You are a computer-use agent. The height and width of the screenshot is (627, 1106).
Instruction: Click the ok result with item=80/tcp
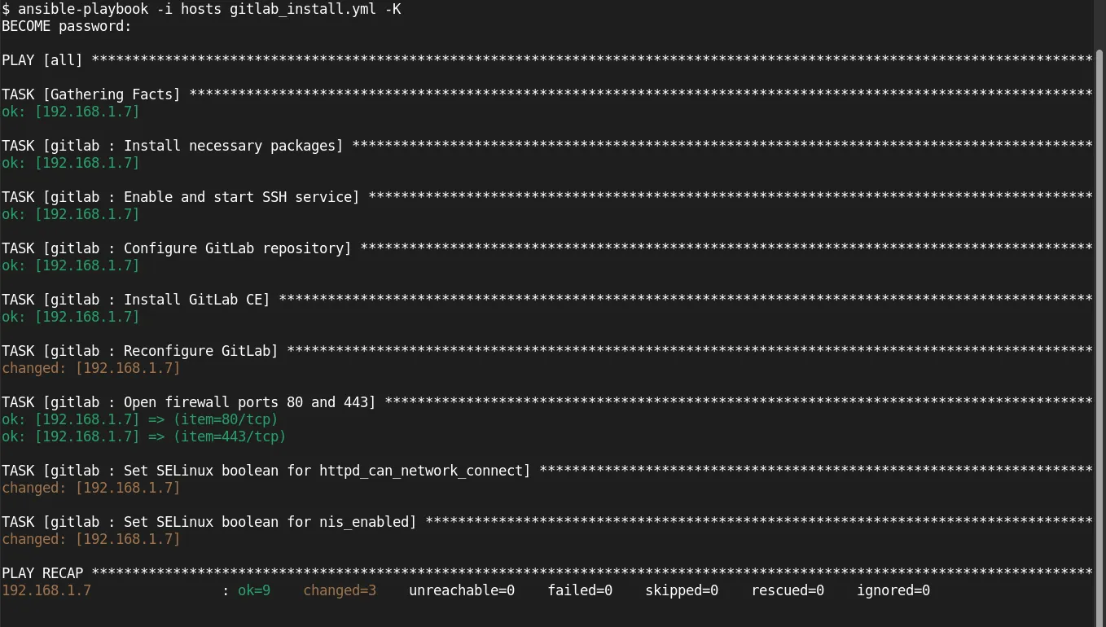point(140,419)
